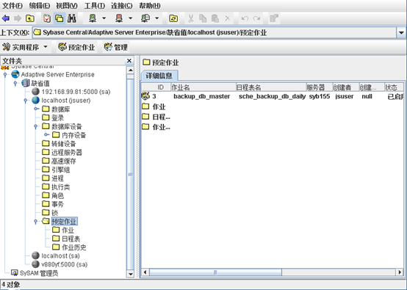Collapse the 数据库设备 tree node
This screenshot has height=290, width=407.
click(x=36, y=126)
